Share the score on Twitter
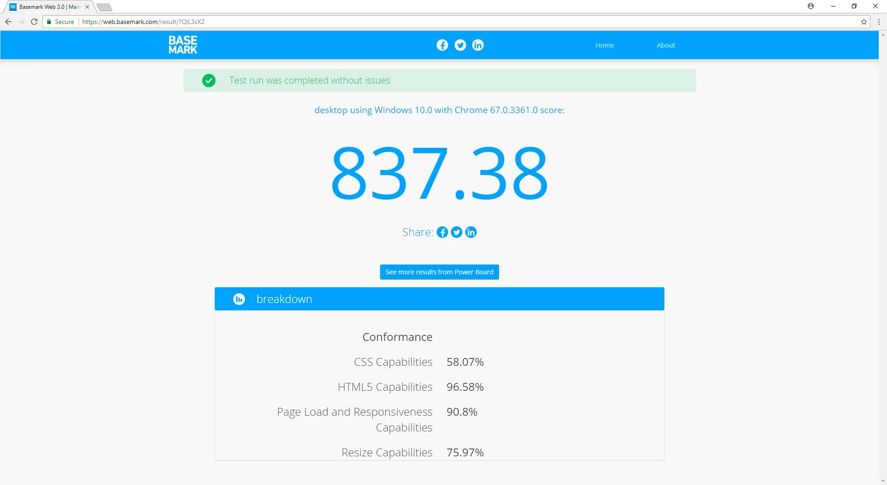The height and width of the screenshot is (485, 887). click(x=456, y=232)
